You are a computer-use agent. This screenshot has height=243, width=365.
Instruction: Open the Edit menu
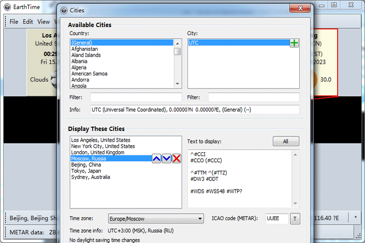[28, 21]
